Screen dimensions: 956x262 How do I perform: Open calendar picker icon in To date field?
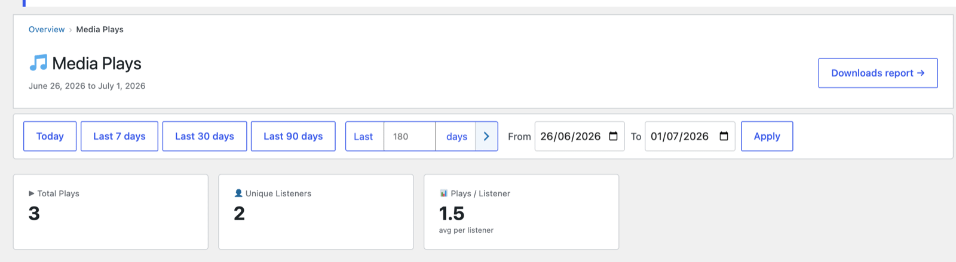pos(724,136)
